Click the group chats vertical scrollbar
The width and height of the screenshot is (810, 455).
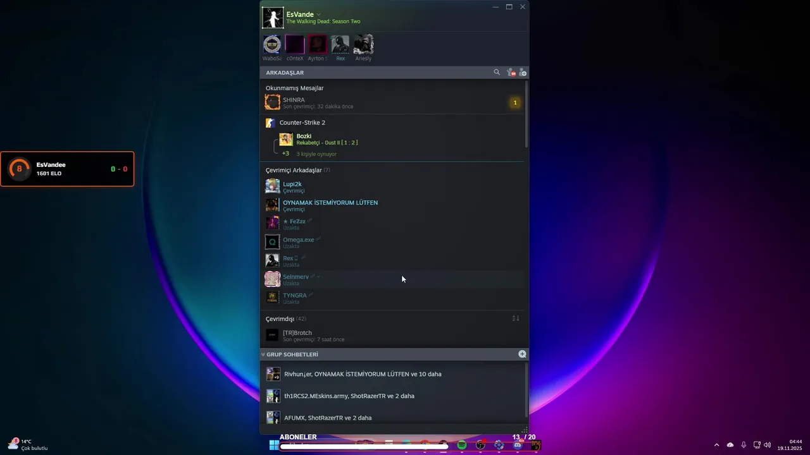coord(526,391)
